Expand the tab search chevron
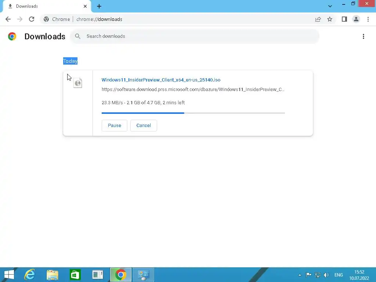This screenshot has height=282, width=376. tap(330, 6)
